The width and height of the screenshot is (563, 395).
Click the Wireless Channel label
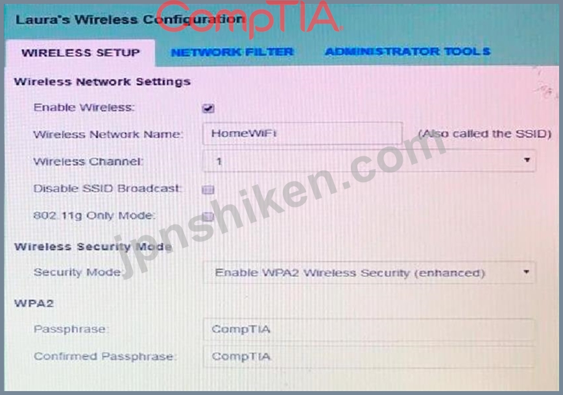88,162
